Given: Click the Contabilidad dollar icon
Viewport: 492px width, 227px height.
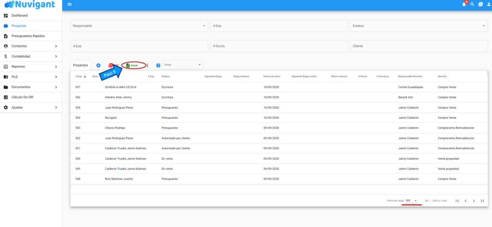Looking at the screenshot, I should coord(6,57).
